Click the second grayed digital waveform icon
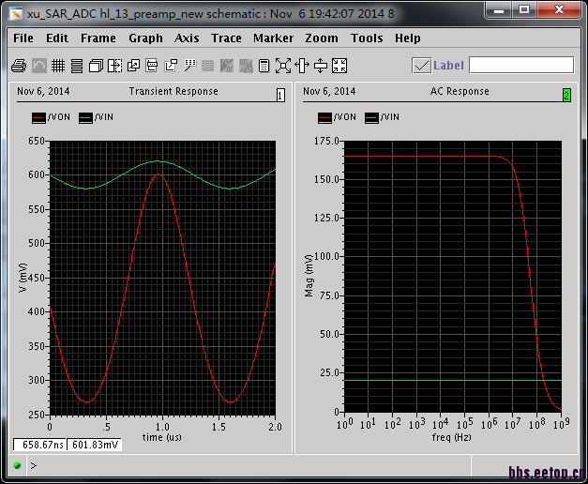Image resolution: width=588 pixels, height=484 pixels. coord(246,66)
